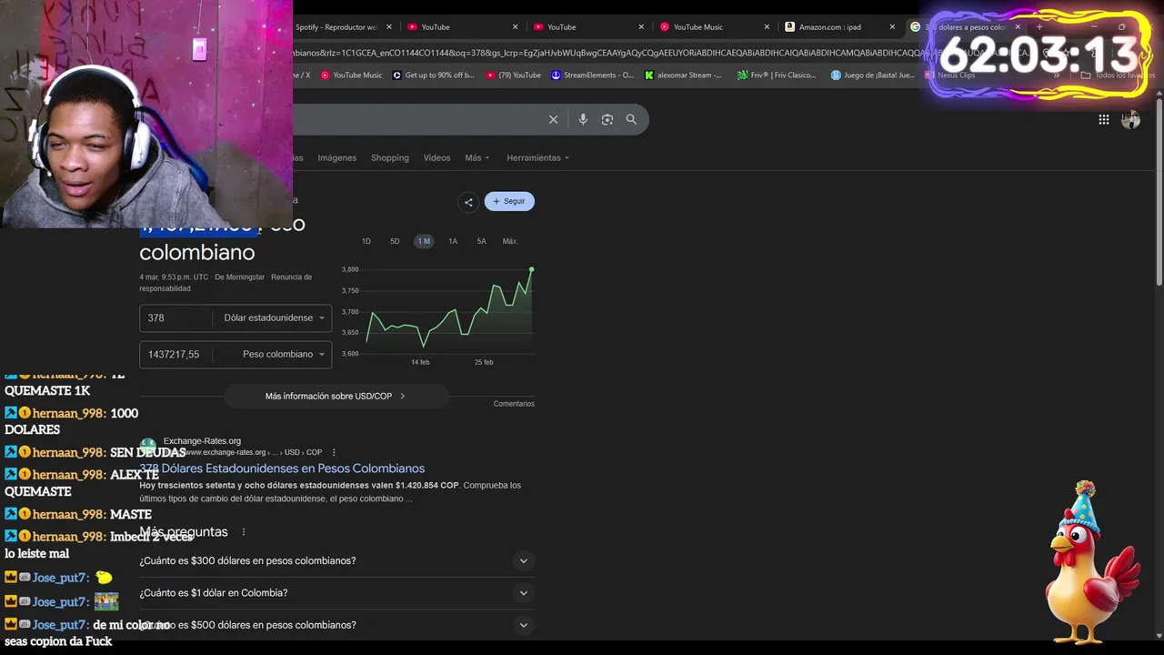Click the magnifying glass search icon

pos(631,119)
